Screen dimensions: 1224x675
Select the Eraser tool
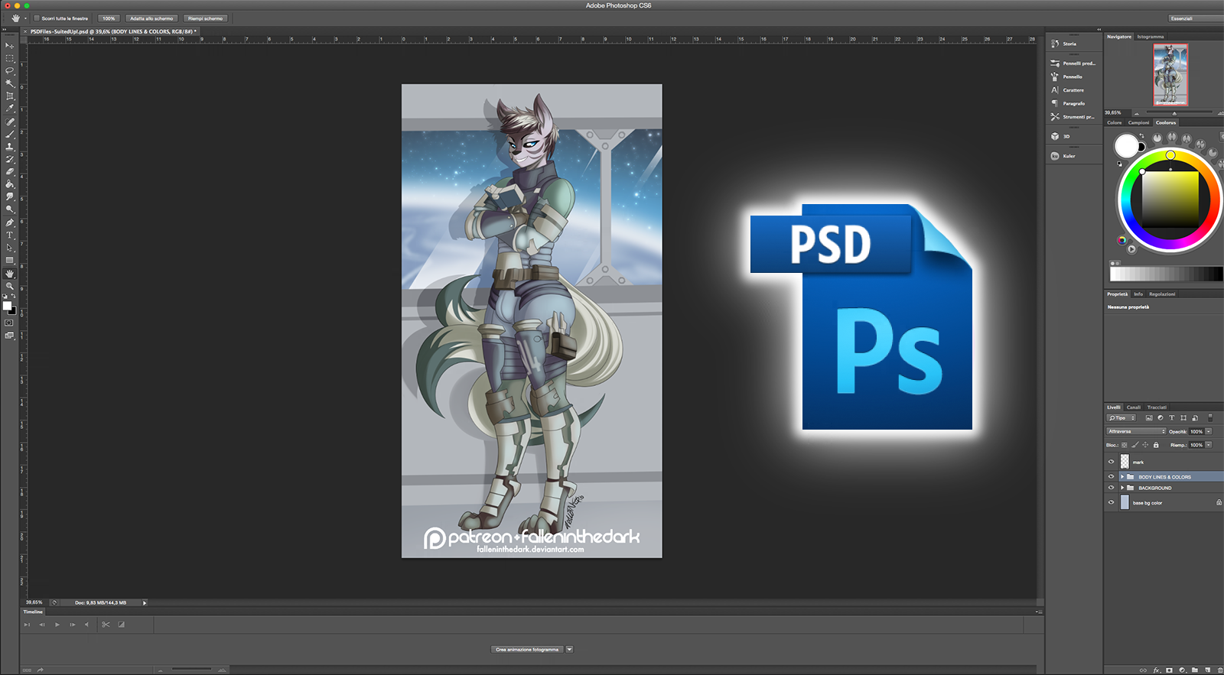click(9, 172)
